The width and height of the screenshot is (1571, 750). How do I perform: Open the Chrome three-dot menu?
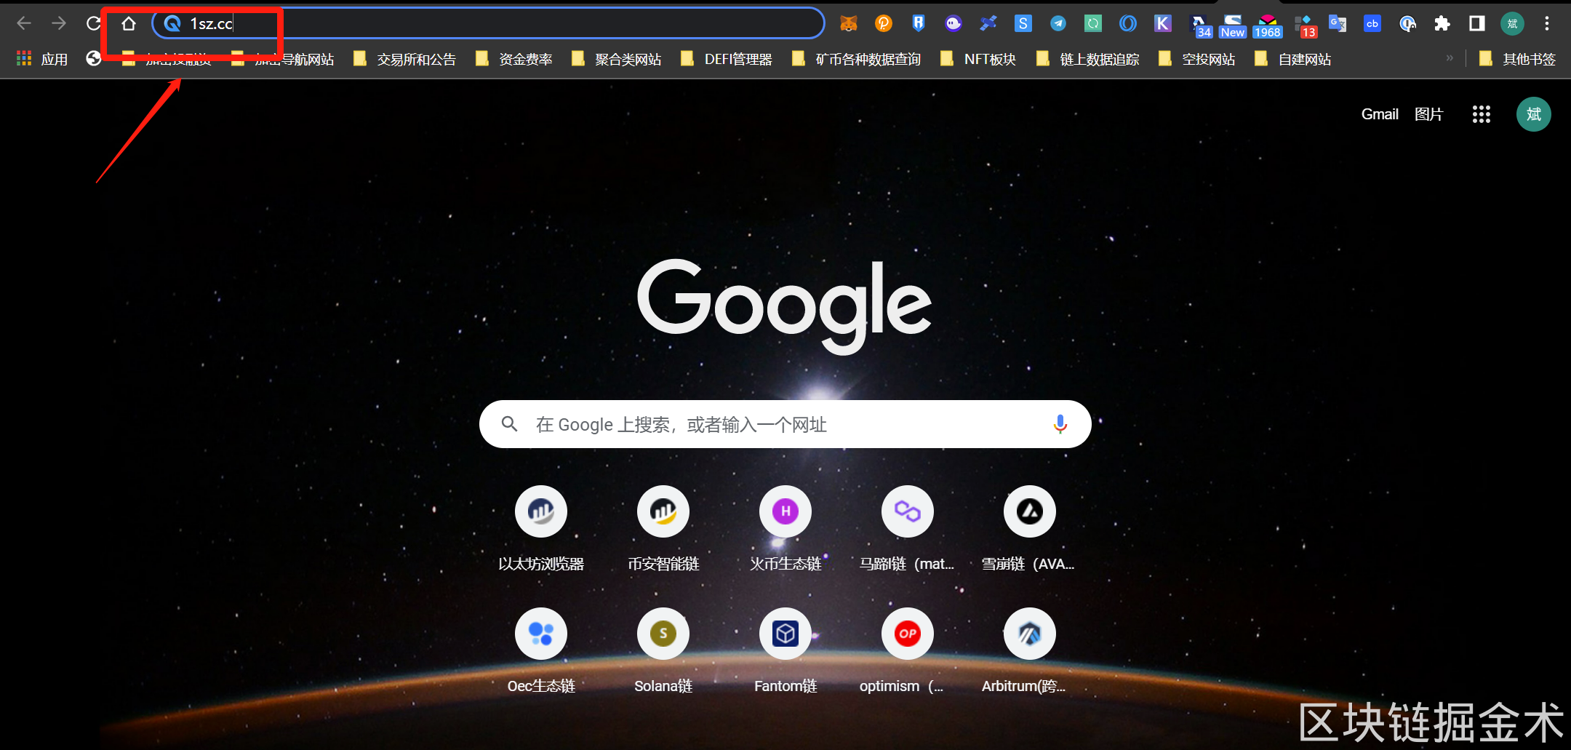click(x=1547, y=23)
